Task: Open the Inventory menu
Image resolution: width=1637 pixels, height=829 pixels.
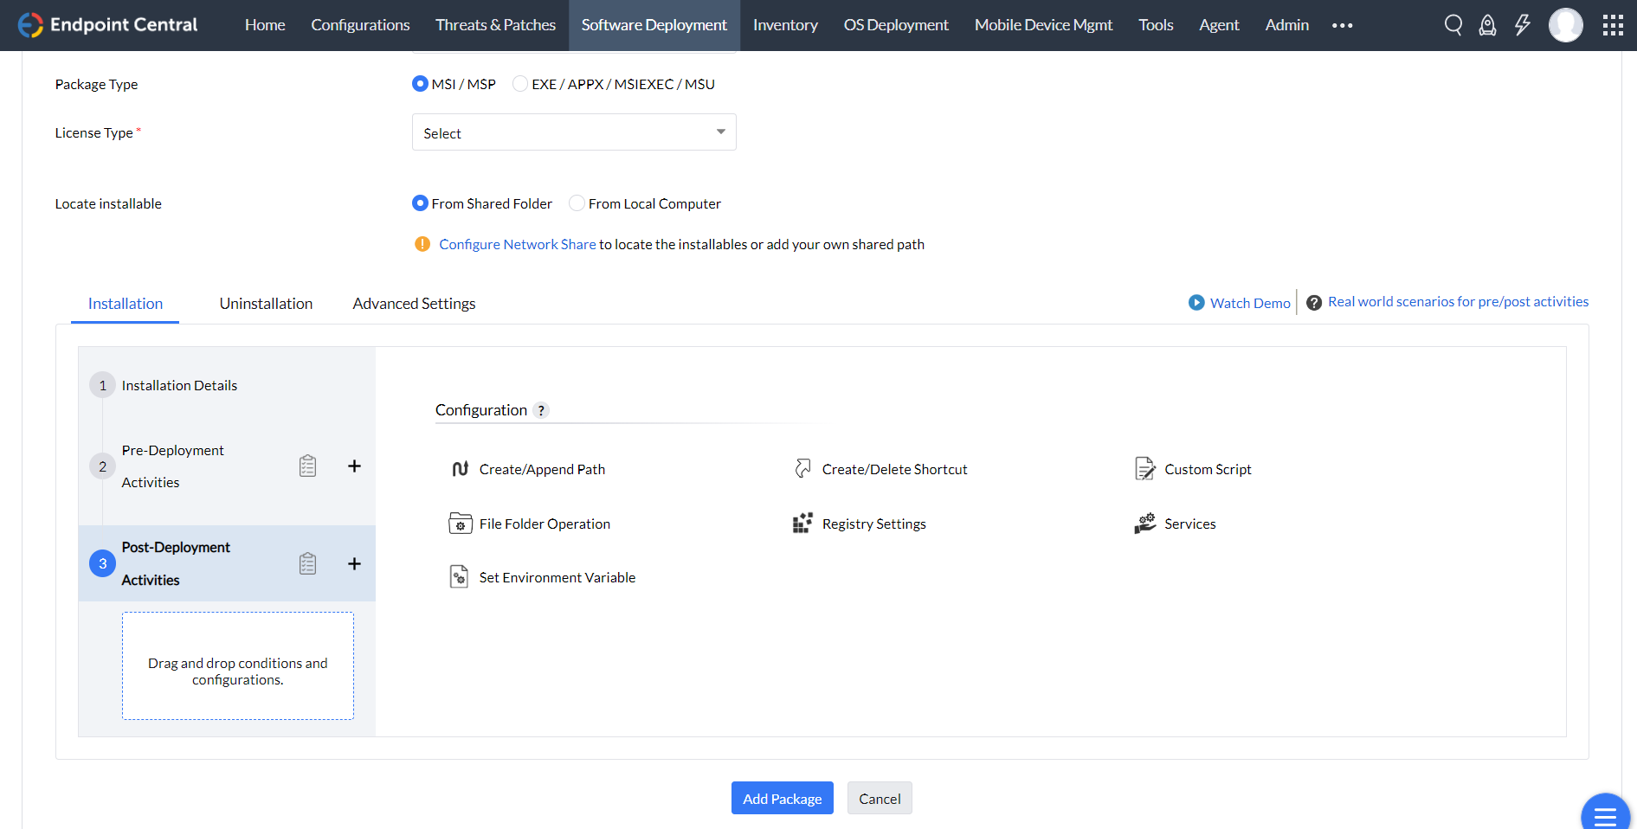Action: click(x=784, y=25)
